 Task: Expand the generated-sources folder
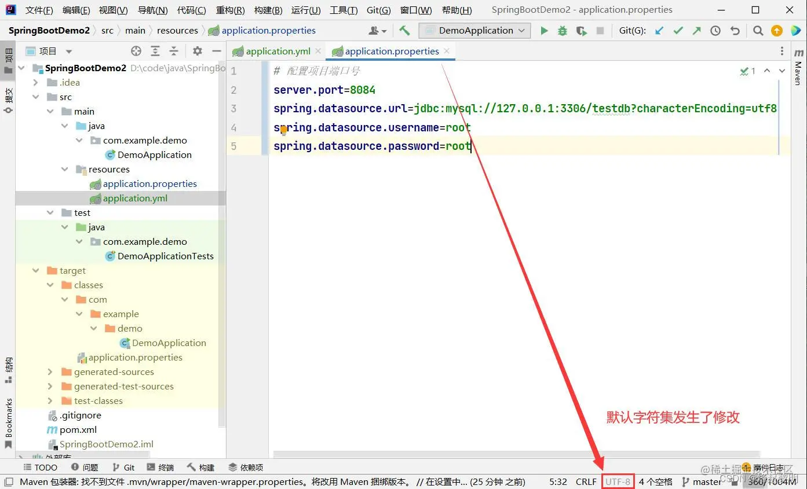click(x=50, y=372)
